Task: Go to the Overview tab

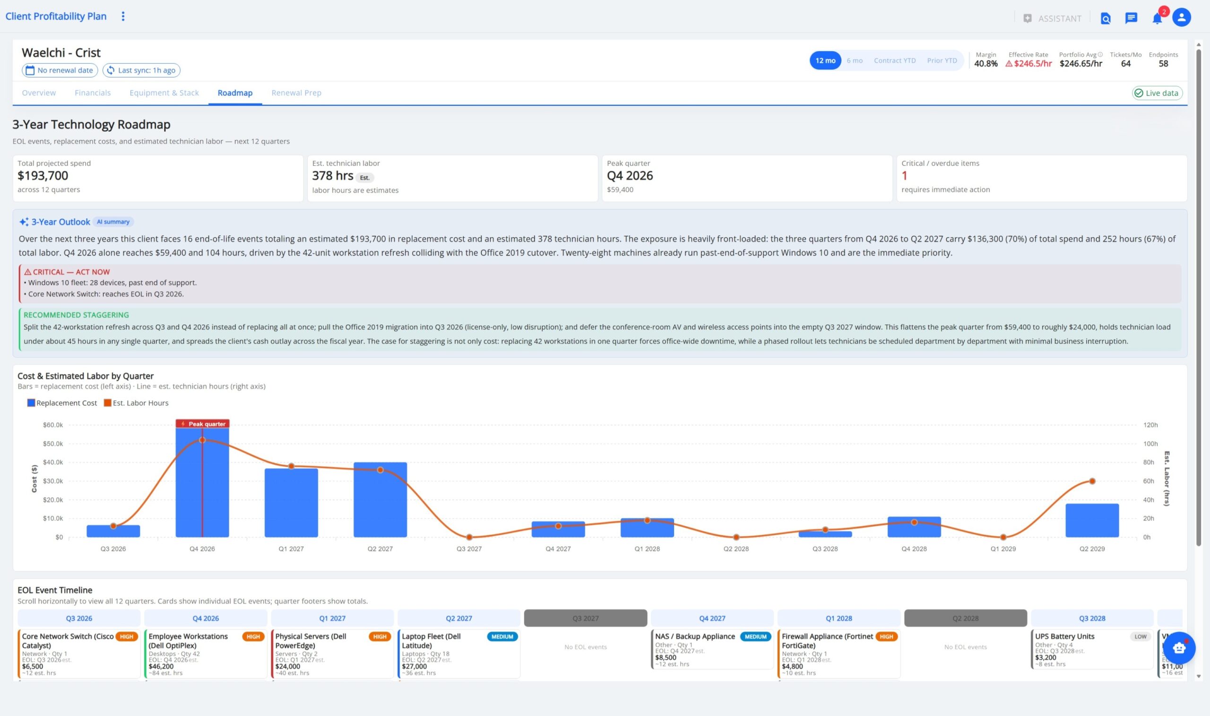Action: [39, 93]
